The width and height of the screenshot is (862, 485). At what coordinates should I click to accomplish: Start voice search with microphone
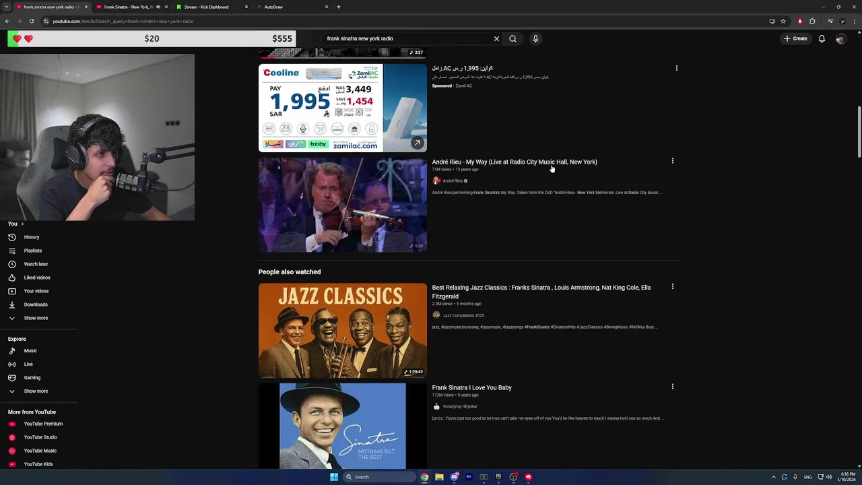tap(535, 38)
